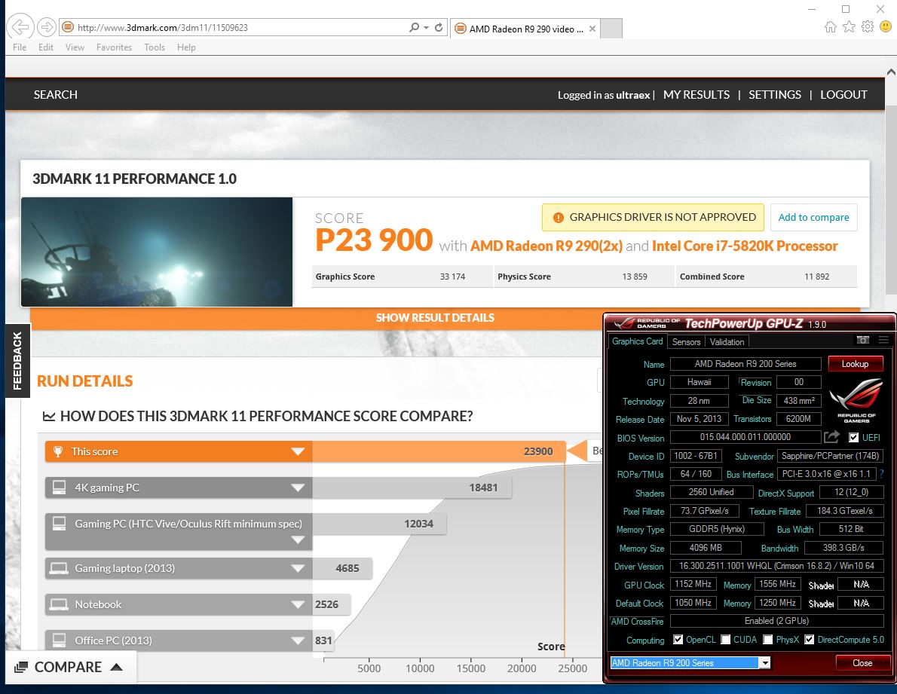Image resolution: width=897 pixels, height=694 pixels.
Task: Click the LOGOUT link
Action: [843, 95]
